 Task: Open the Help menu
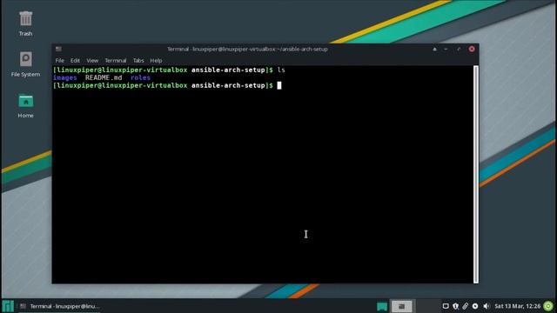(156, 61)
